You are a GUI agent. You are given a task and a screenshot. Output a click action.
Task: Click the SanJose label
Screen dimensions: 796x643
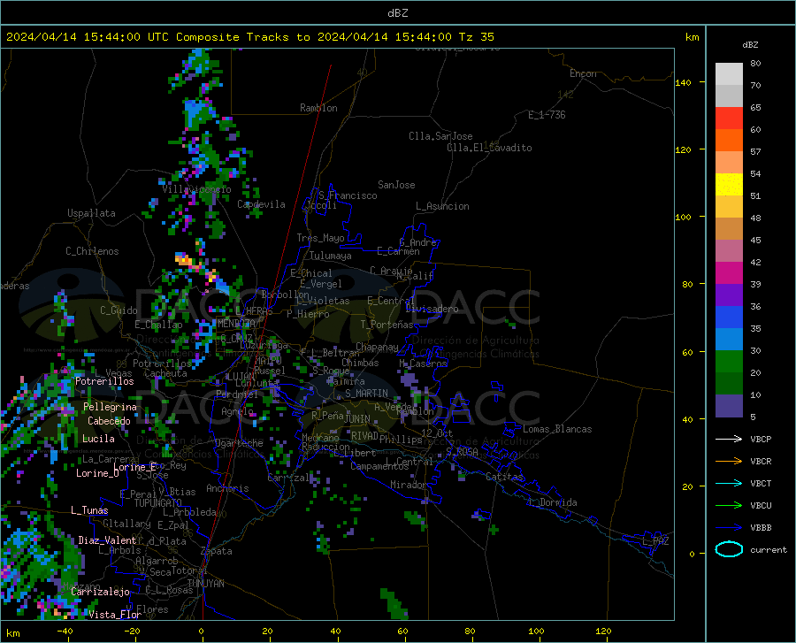[396, 185]
